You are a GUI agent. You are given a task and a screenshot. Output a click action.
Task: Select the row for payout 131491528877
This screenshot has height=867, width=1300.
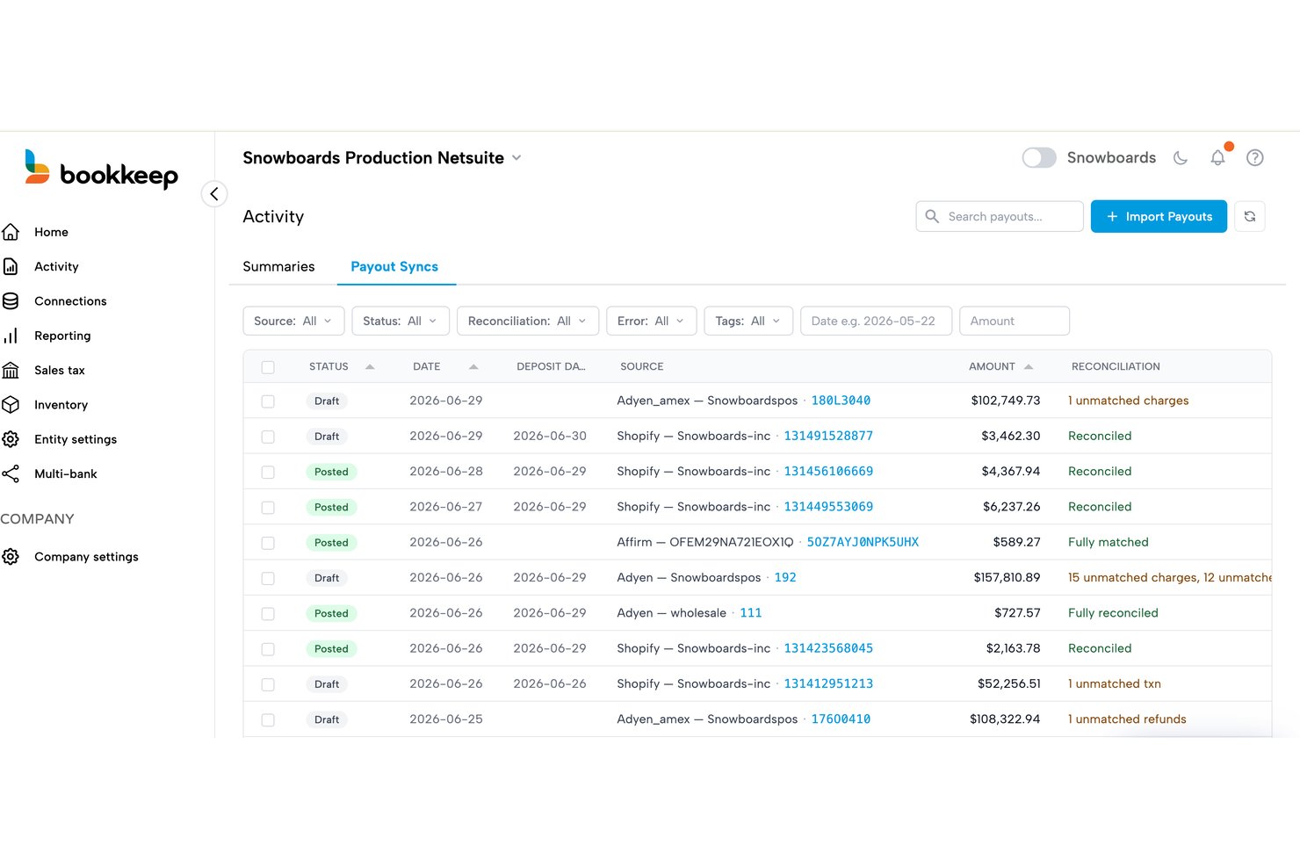click(268, 437)
